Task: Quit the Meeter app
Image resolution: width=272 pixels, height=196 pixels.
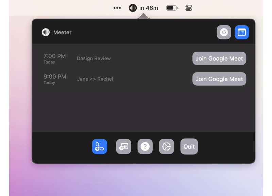Action: coord(189,146)
